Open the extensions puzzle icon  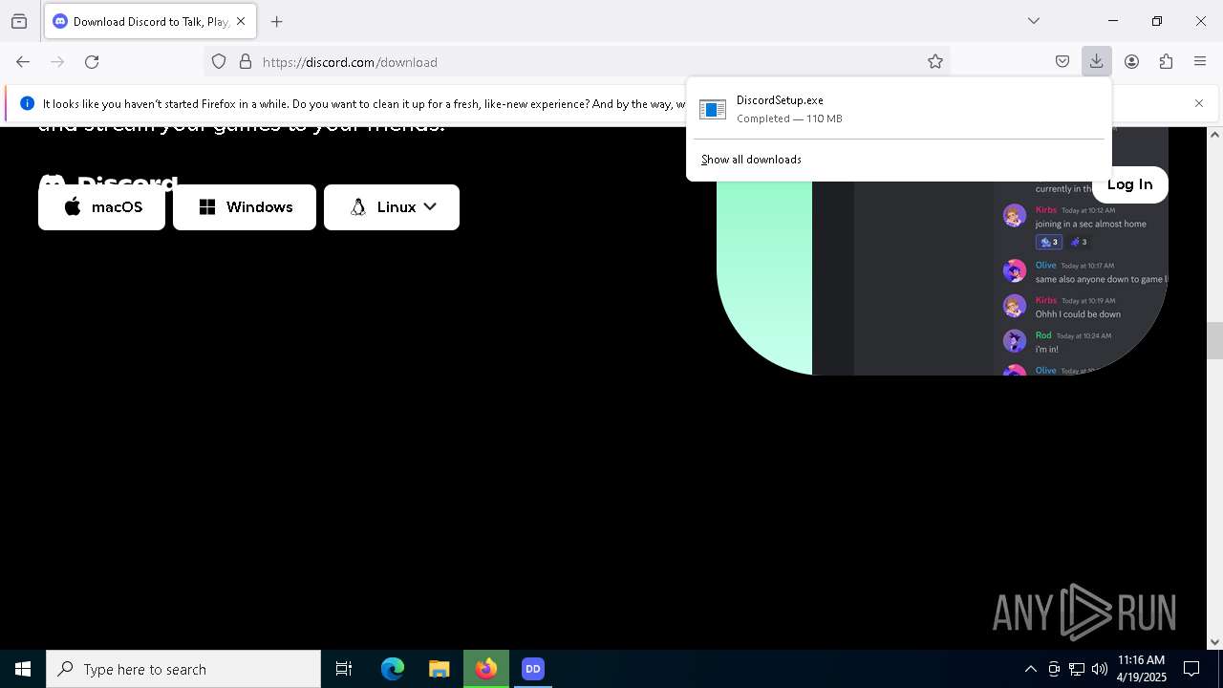coord(1166,62)
